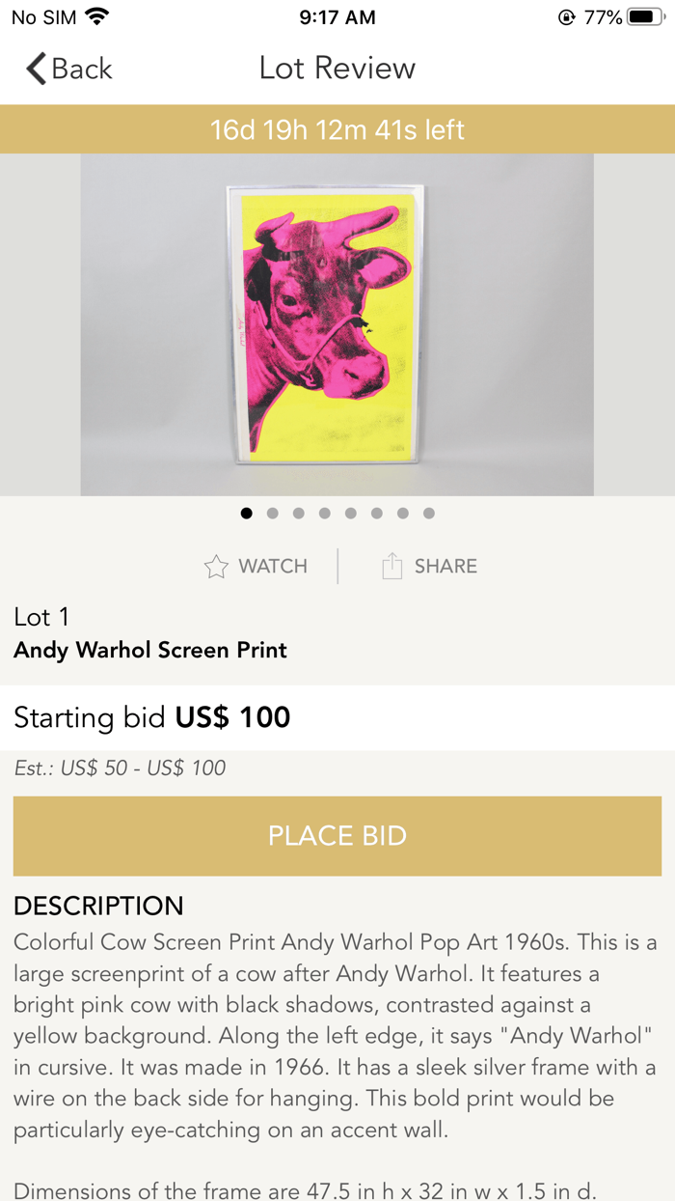The image size is (675, 1201).
Task: Select the last image page dot
Action: [429, 514]
